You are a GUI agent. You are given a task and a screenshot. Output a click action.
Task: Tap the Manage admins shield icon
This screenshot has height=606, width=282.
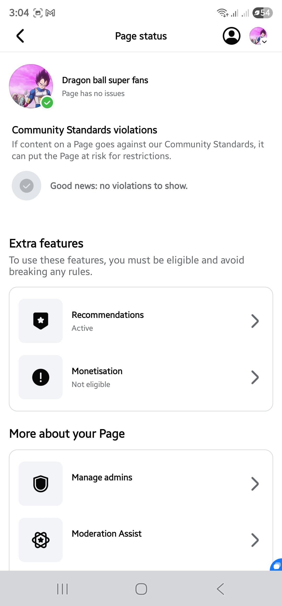[x=41, y=484]
